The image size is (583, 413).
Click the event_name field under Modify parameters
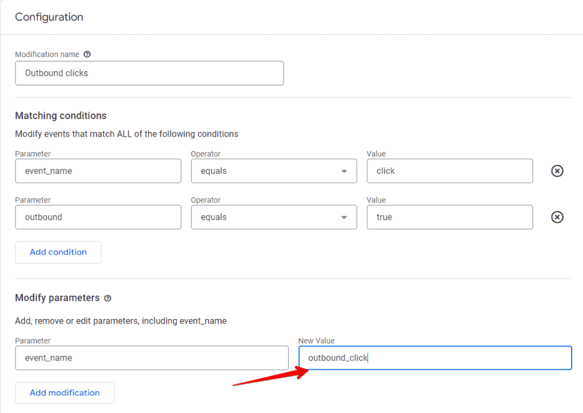149,358
